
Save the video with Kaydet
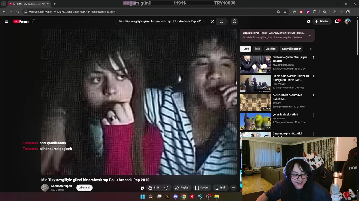(x=202, y=188)
